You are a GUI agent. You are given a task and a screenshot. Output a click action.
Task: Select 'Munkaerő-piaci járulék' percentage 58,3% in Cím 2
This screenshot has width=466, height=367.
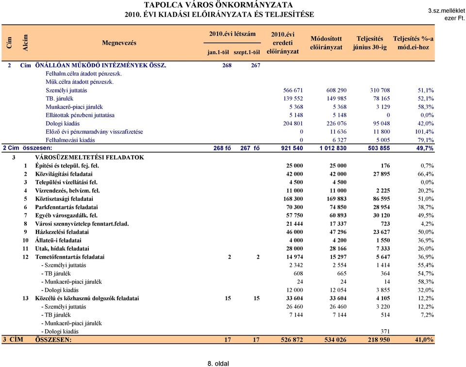coord(426,107)
